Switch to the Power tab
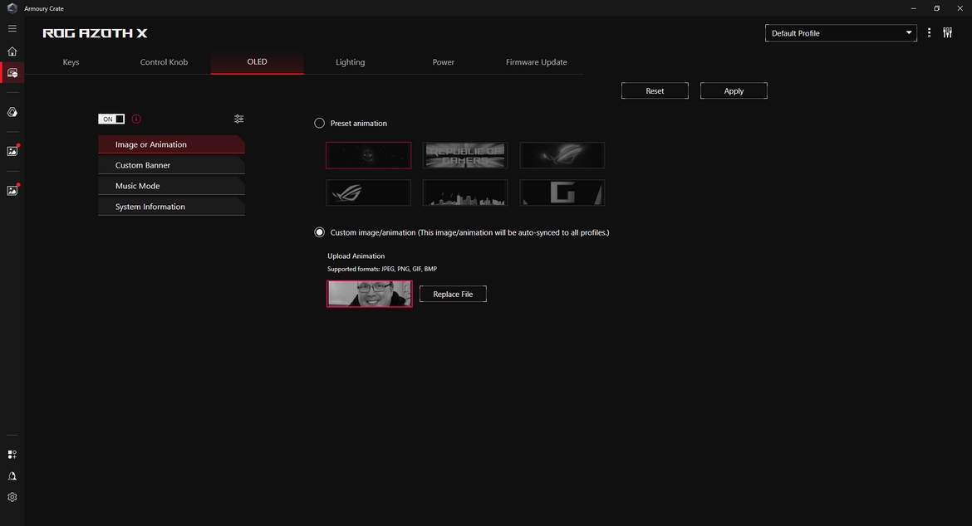The image size is (972, 526). point(444,62)
